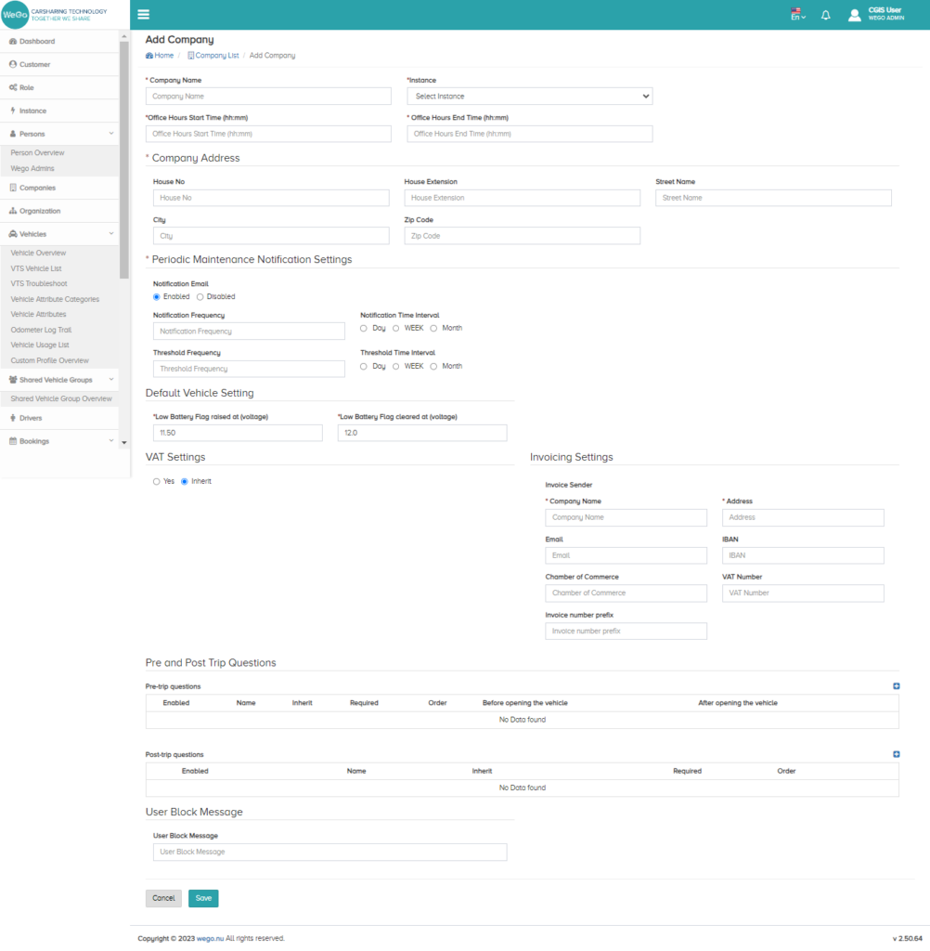Click the Save button
930x951 pixels.
pos(203,898)
